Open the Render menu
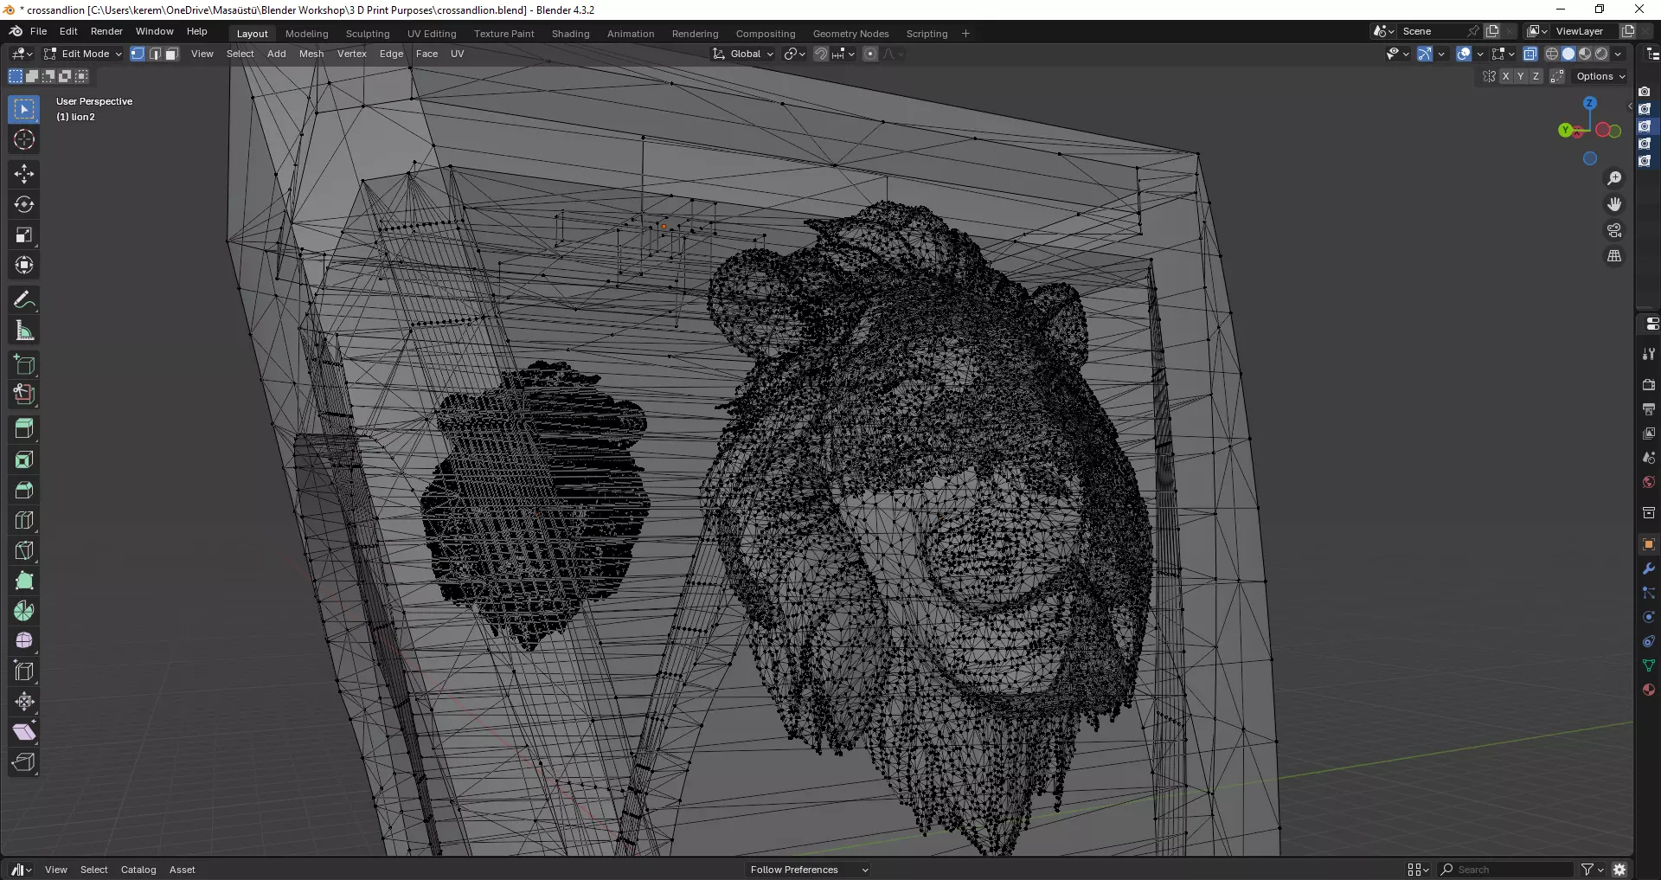Screen dimensions: 1661x880 point(106,31)
